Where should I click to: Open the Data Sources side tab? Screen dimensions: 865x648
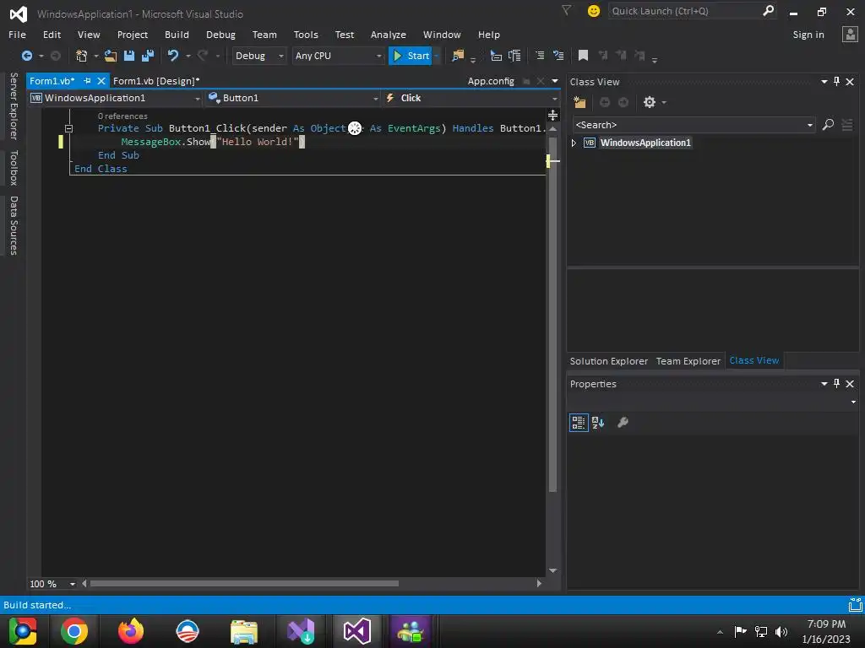(x=14, y=225)
